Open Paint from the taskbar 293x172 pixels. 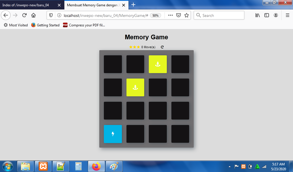pos(114,166)
